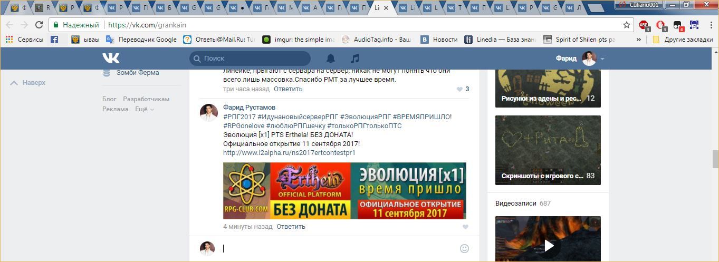Open Зомби Ферма game

(131, 73)
